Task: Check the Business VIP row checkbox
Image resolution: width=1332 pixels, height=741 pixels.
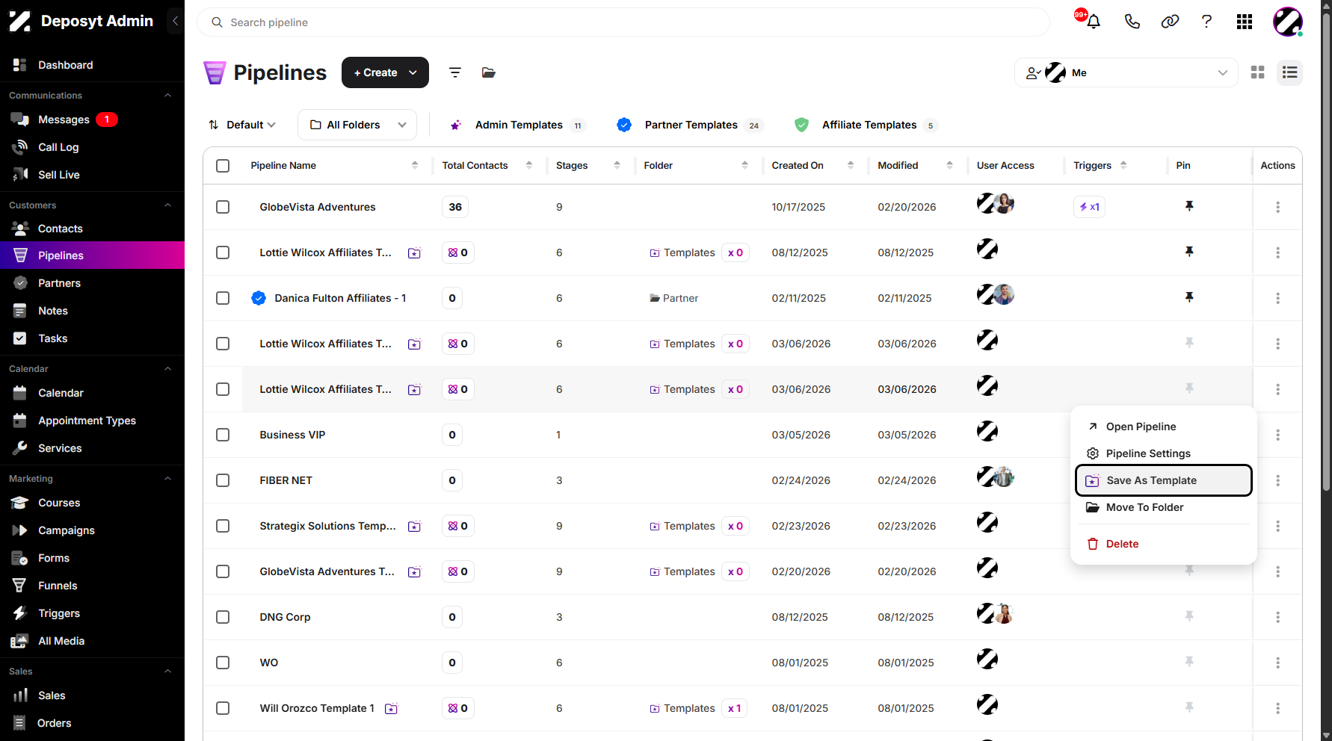Action: click(x=223, y=435)
